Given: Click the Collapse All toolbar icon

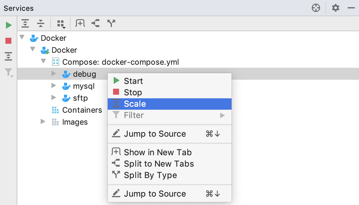Looking at the screenshot, I should (41, 23).
